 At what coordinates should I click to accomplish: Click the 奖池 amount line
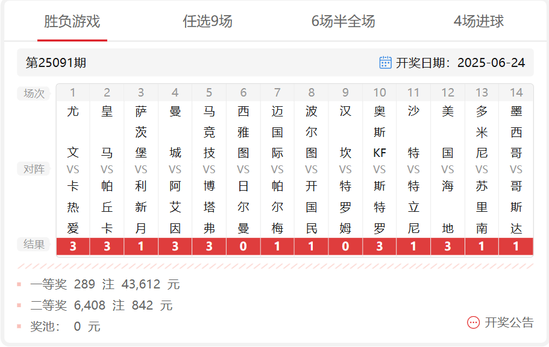[65, 326]
